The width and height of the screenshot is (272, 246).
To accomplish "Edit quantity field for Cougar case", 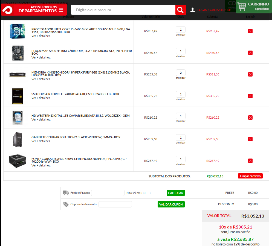I will tap(181, 137).
